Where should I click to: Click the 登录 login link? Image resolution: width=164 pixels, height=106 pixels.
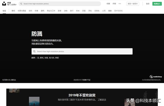coord(148,4)
